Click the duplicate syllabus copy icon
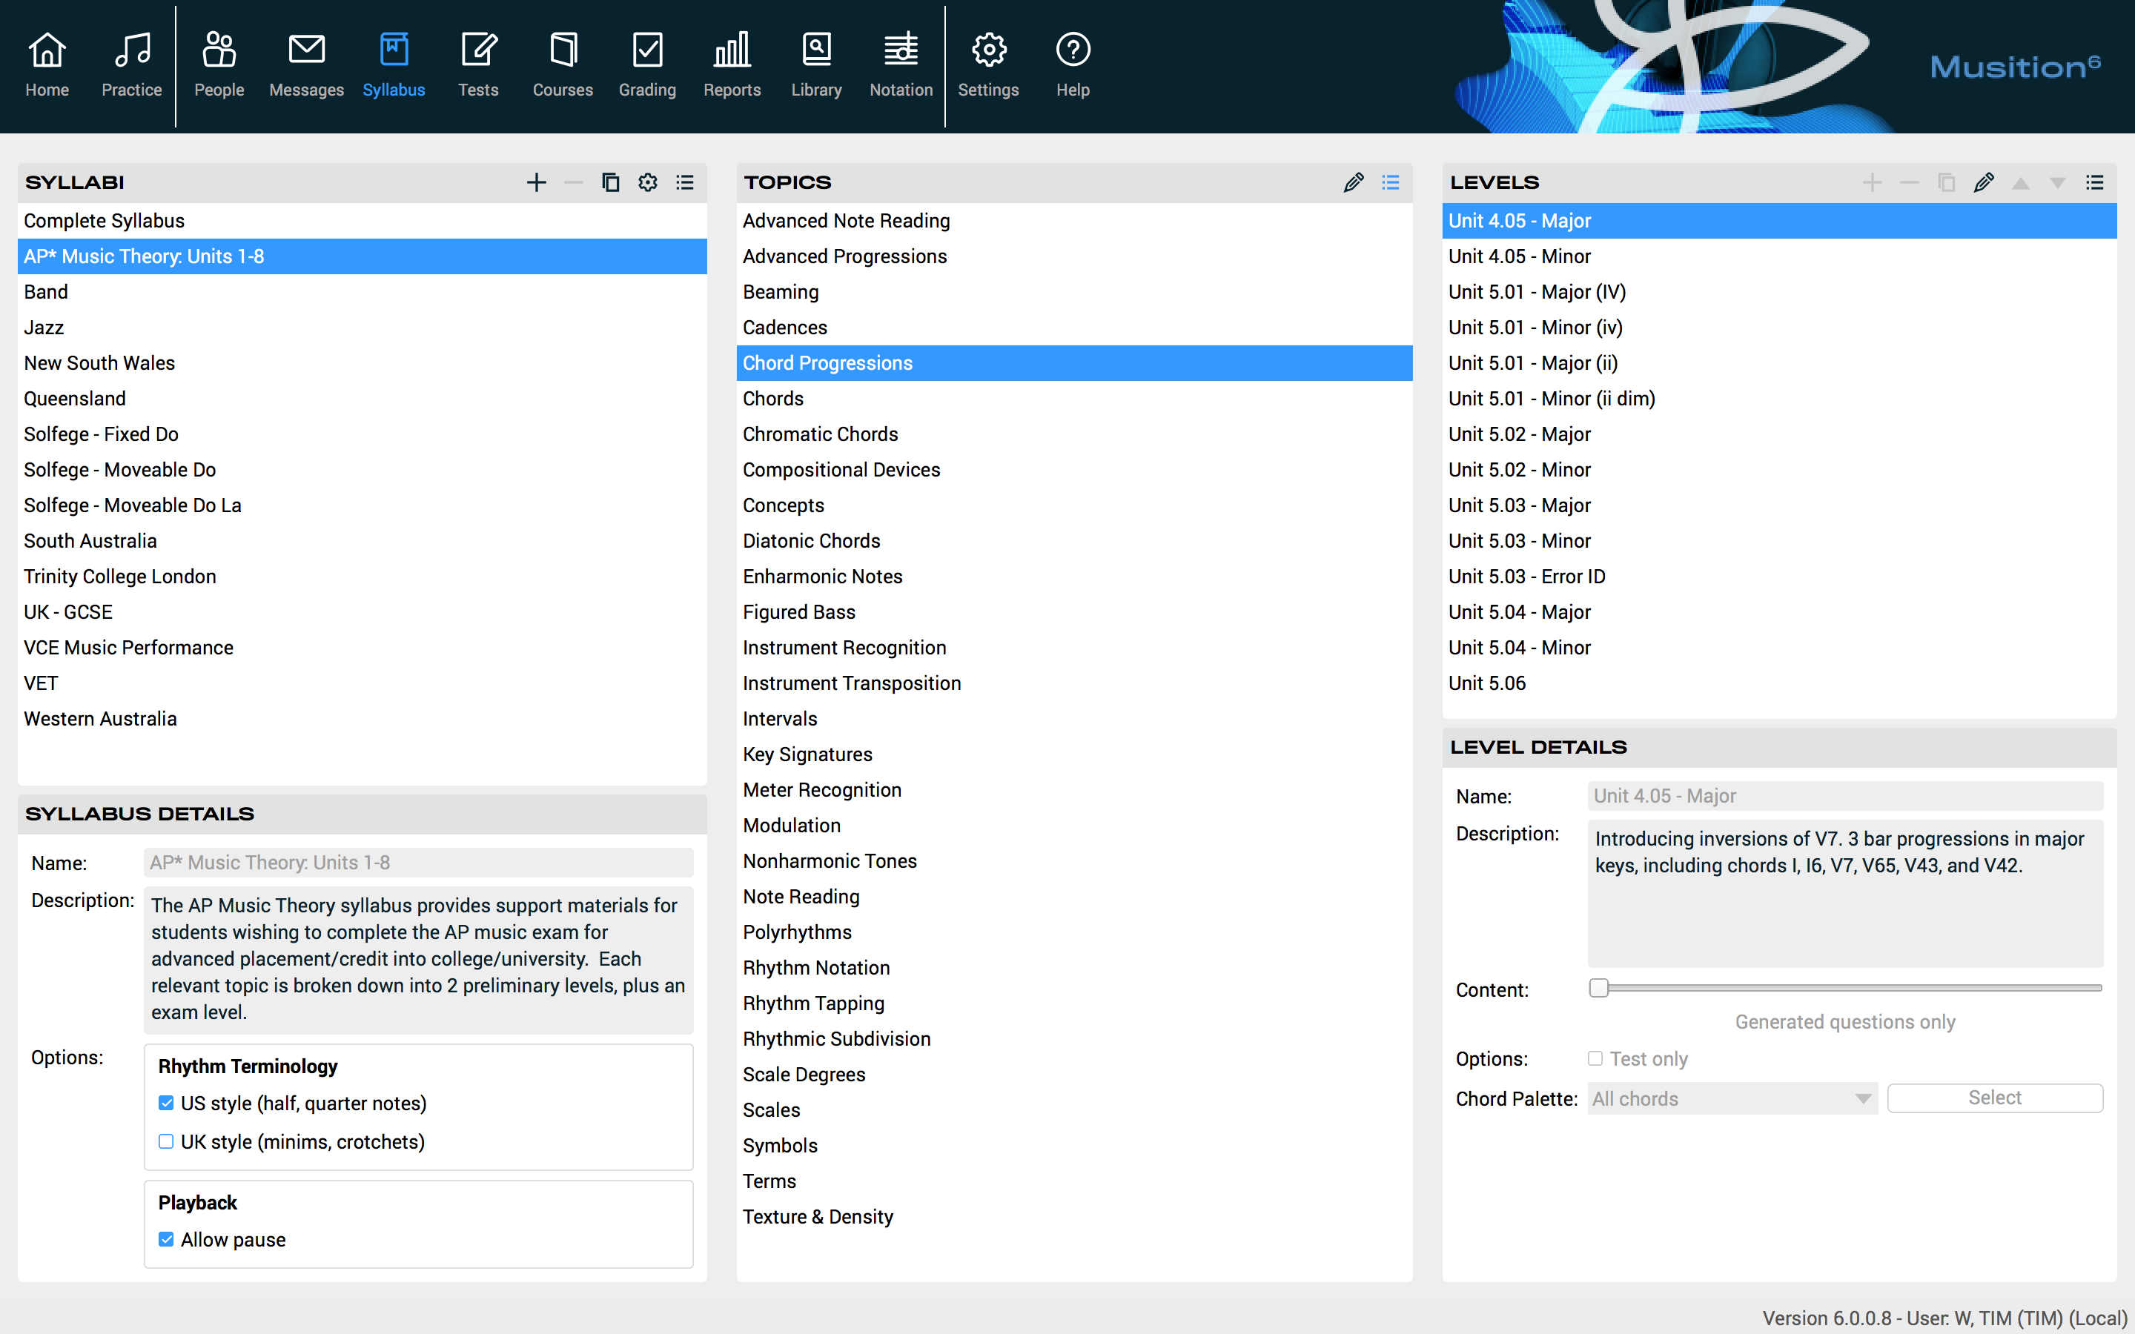The image size is (2135, 1334). pyautogui.click(x=611, y=182)
